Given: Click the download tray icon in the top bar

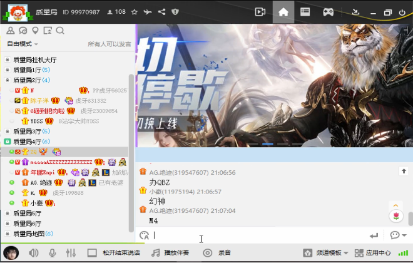Looking at the screenshot, I should point(355,12).
